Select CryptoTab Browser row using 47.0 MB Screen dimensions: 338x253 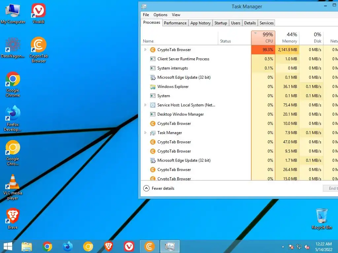click(239, 142)
